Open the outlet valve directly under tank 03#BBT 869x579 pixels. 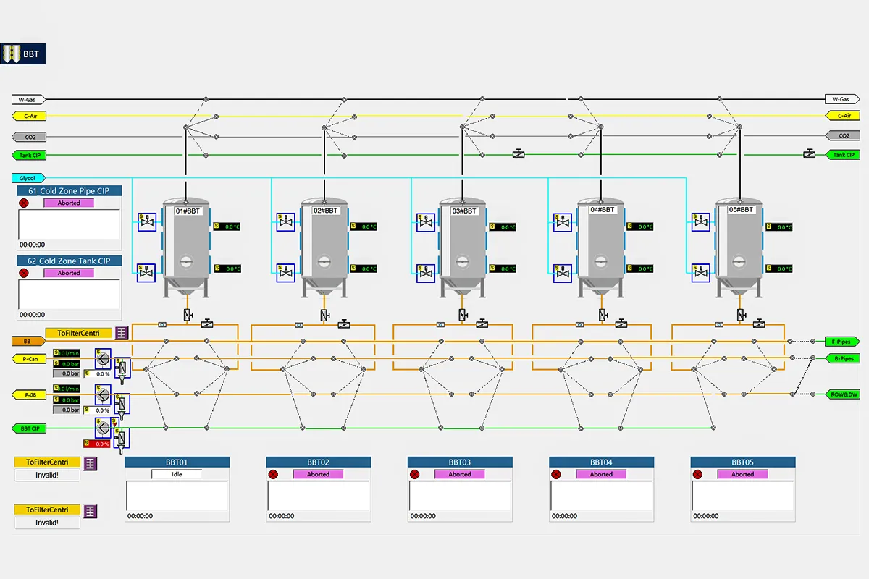(x=462, y=316)
